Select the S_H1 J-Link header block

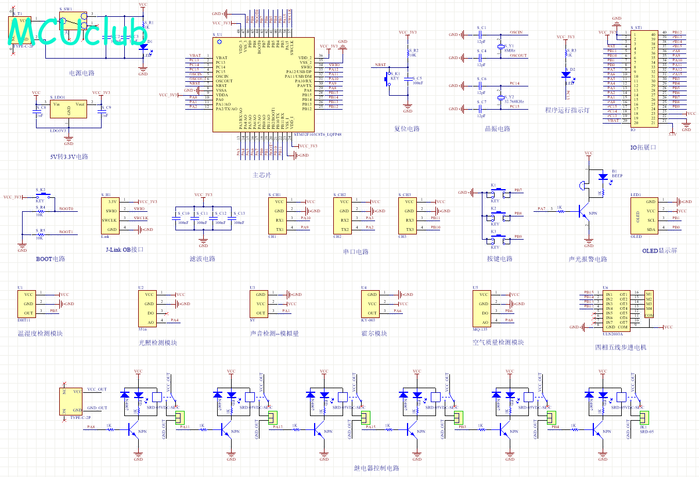coord(109,215)
